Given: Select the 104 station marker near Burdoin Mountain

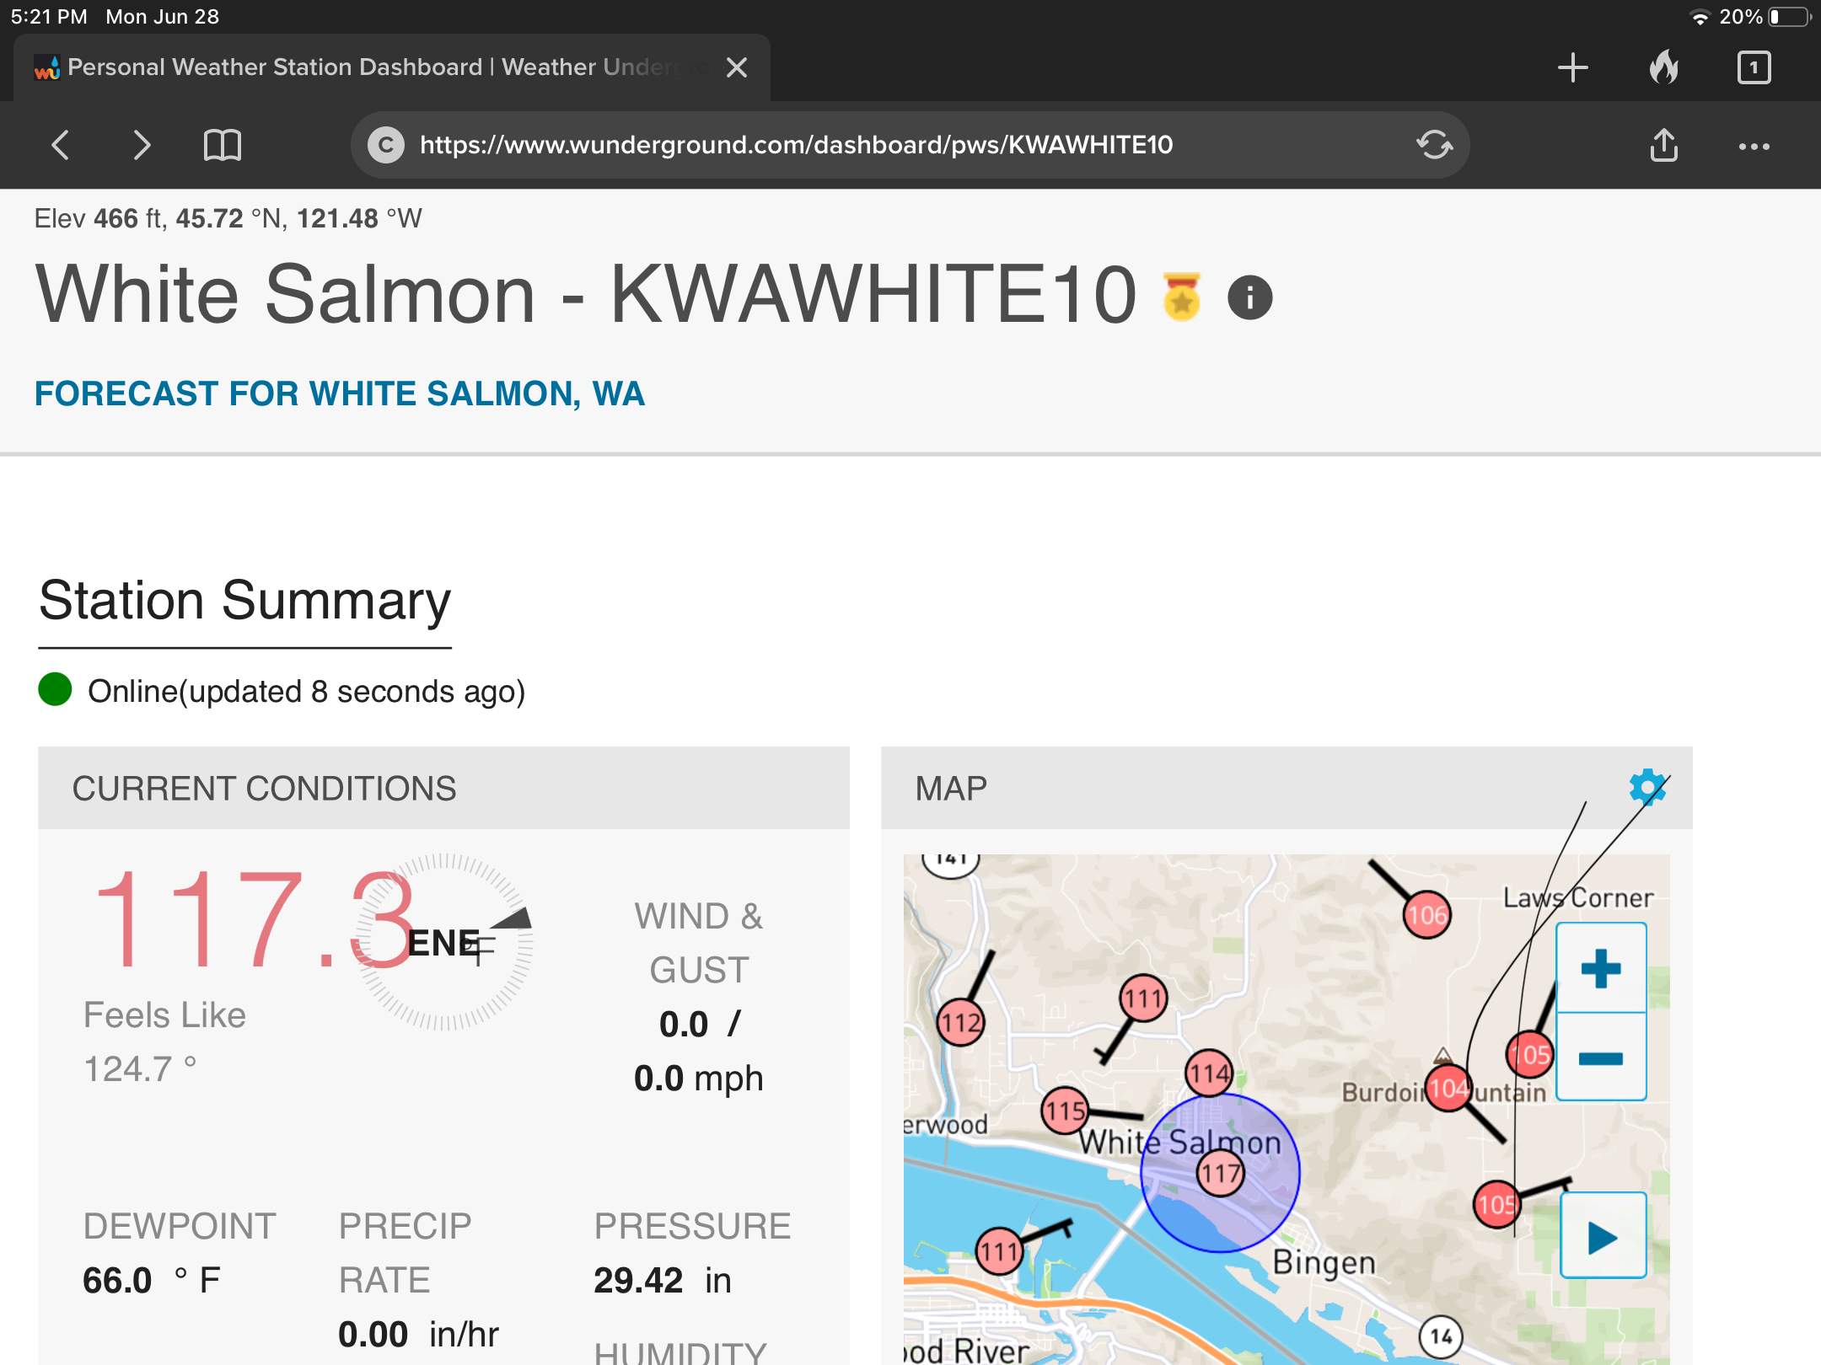Looking at the screenshot, I should [1448, 1088].
